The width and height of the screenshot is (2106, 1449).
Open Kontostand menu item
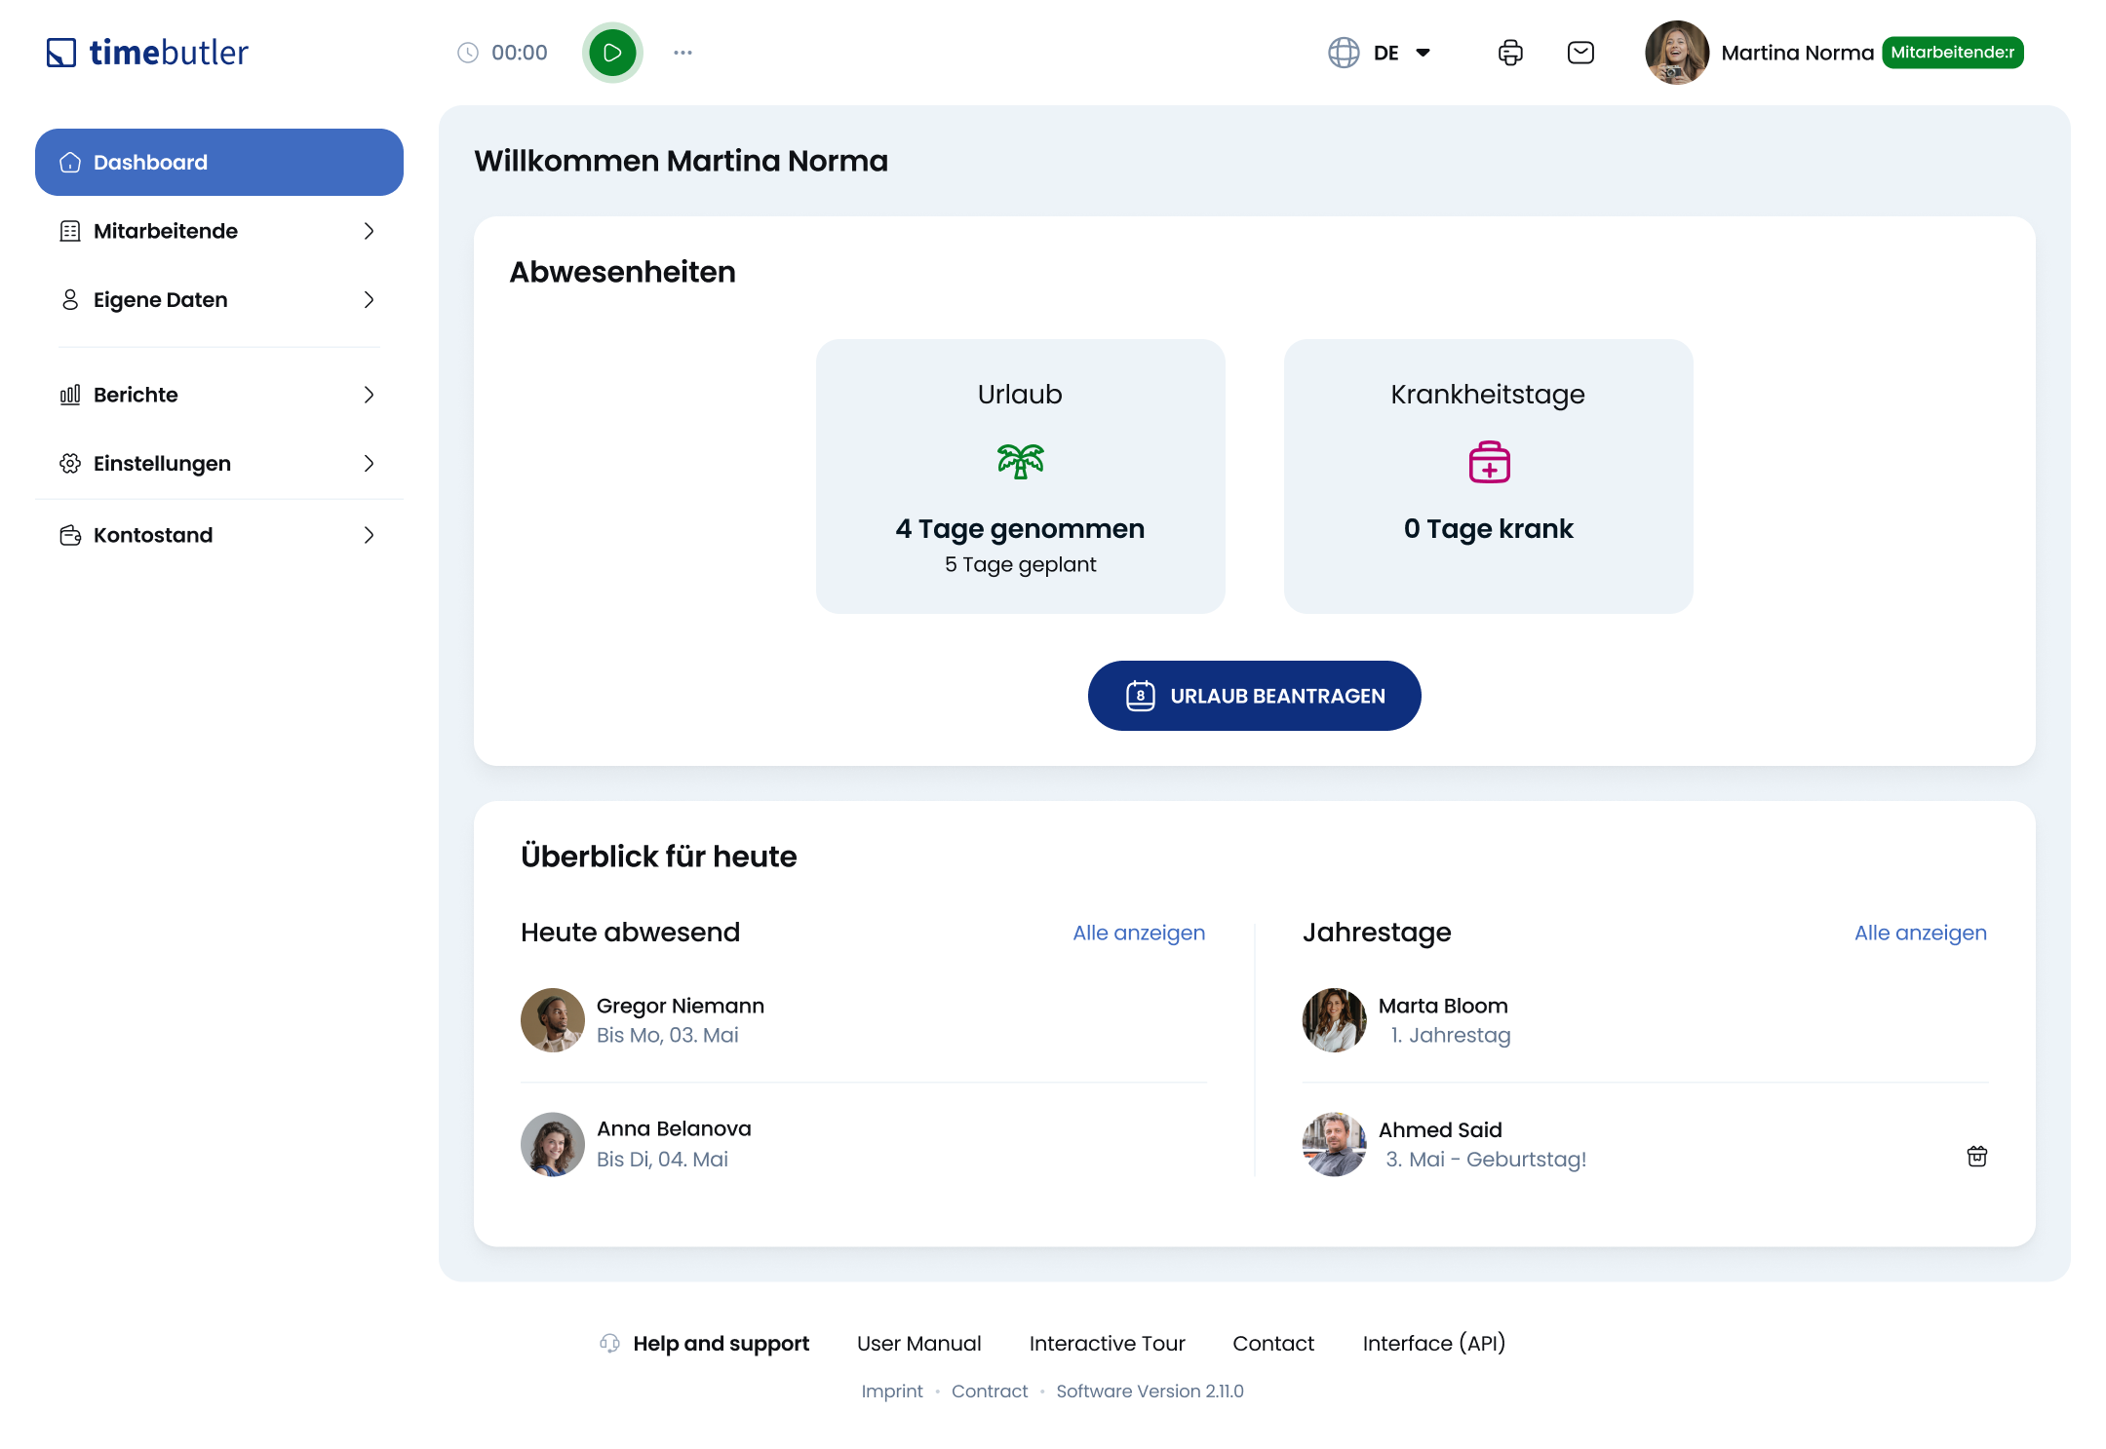153,535
